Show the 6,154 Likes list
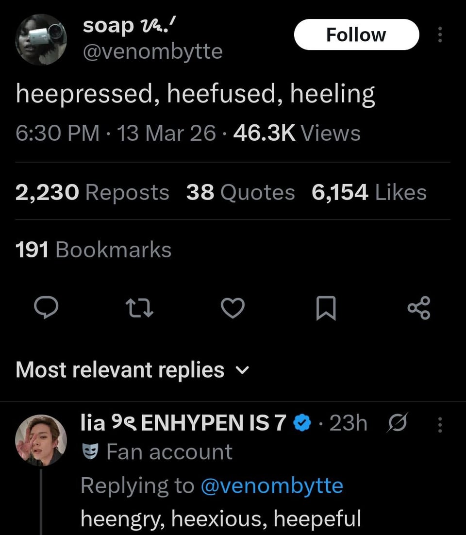Viewport: 466px width, 535px height. pos(369,192)
